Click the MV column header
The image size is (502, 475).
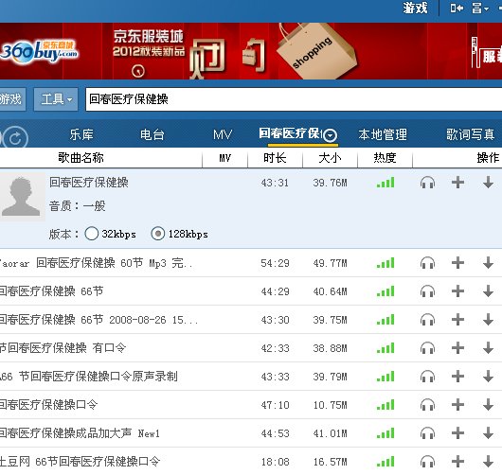(225, 158)
